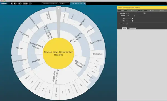Click the help question mark icon
Screen dimensions: 167x101
30,4
